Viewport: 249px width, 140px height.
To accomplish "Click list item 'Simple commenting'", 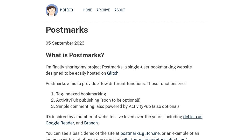I will click(117, 106).
